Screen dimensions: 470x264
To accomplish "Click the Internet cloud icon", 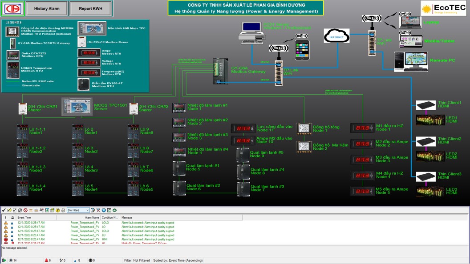I will coord(336,36).
